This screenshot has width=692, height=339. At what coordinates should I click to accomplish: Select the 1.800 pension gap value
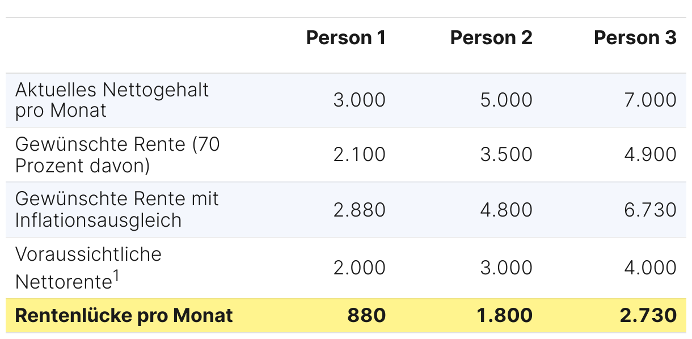(506, 316)
